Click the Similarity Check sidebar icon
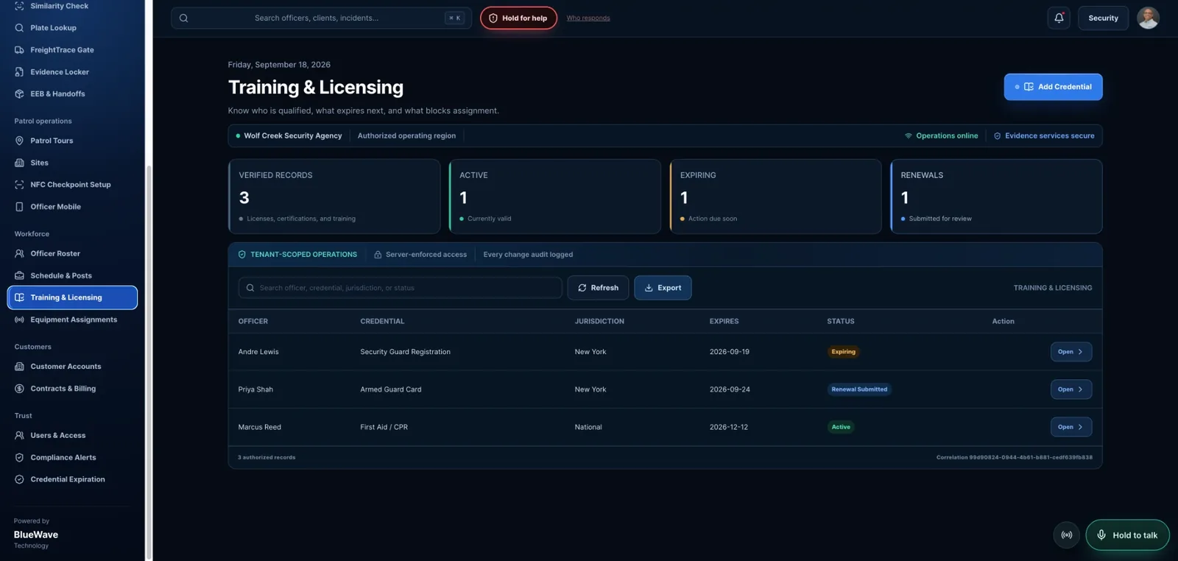1178x561 pixels. point(19,6)
